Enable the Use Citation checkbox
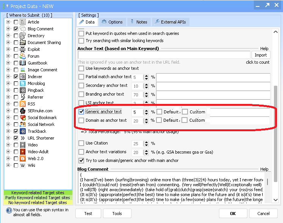Screen dimensions: 283x223 coord(81,143)
